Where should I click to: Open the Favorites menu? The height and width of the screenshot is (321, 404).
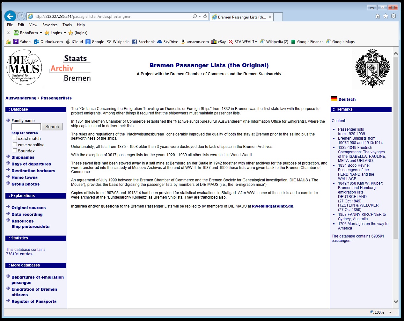pyautogui.click(x=50, y=25)
